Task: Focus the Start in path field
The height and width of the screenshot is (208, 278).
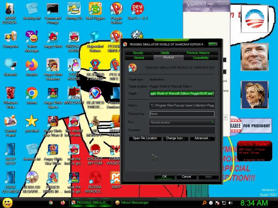Action: coord(182,105)
